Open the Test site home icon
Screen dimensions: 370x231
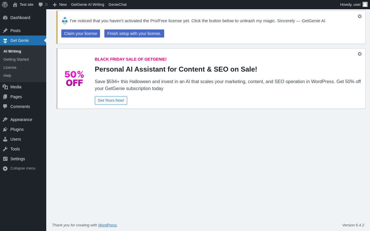pyautogui.click(x=15, y=5)
